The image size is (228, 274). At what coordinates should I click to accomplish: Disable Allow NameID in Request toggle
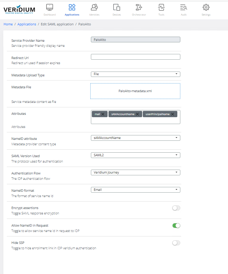[x=176, y=226]
